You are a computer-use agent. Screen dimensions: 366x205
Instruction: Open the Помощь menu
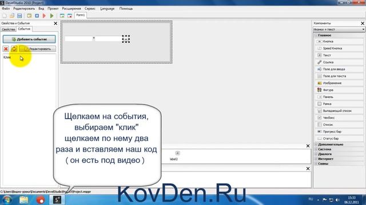(126, 9)
